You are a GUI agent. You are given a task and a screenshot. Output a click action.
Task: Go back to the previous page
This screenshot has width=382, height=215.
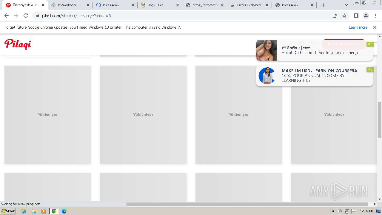click(7, 16)
